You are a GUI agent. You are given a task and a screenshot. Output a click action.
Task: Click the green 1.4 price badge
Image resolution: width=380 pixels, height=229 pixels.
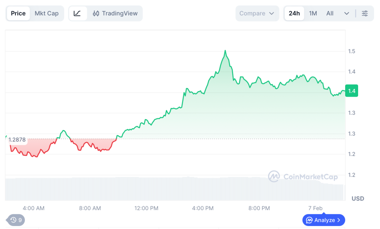tap(351, 90)
